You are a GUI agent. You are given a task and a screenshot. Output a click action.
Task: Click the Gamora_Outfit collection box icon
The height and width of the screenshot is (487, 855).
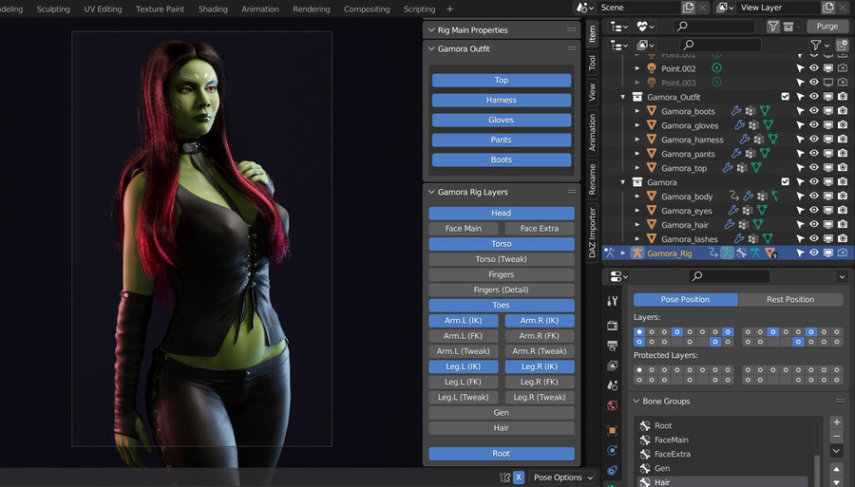[x=636, y=97]
